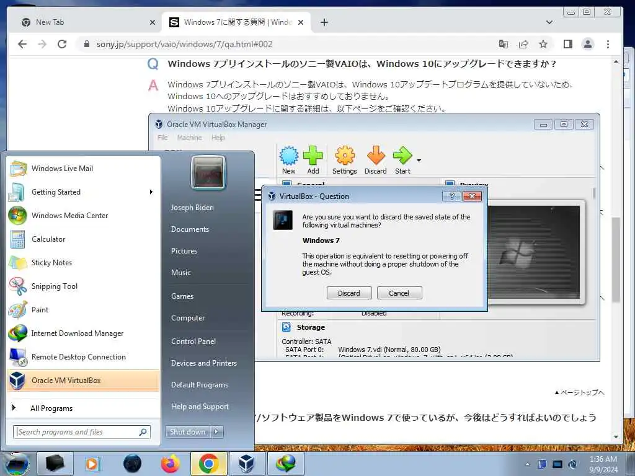The width and height of the screenshot is (635, 476).
Task: Open Games from the Start menu
Action: pos(182,296)
